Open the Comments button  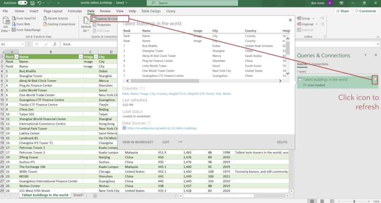[x=366, y=11]
